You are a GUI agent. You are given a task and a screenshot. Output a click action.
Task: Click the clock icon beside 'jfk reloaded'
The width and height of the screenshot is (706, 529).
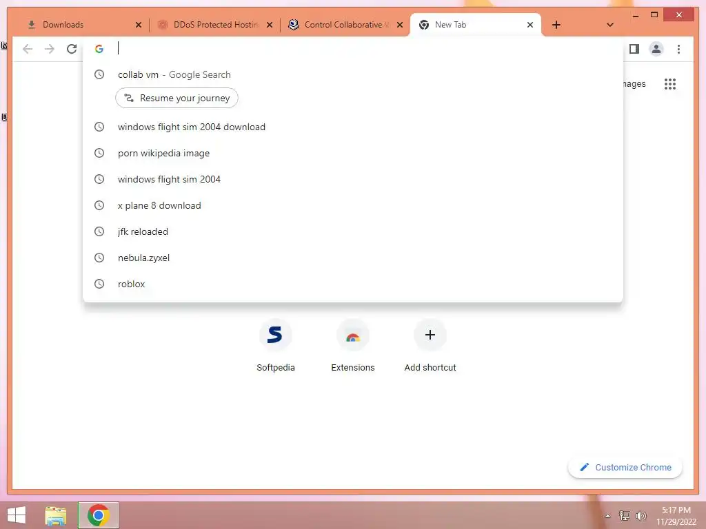(x=99, y=231)
